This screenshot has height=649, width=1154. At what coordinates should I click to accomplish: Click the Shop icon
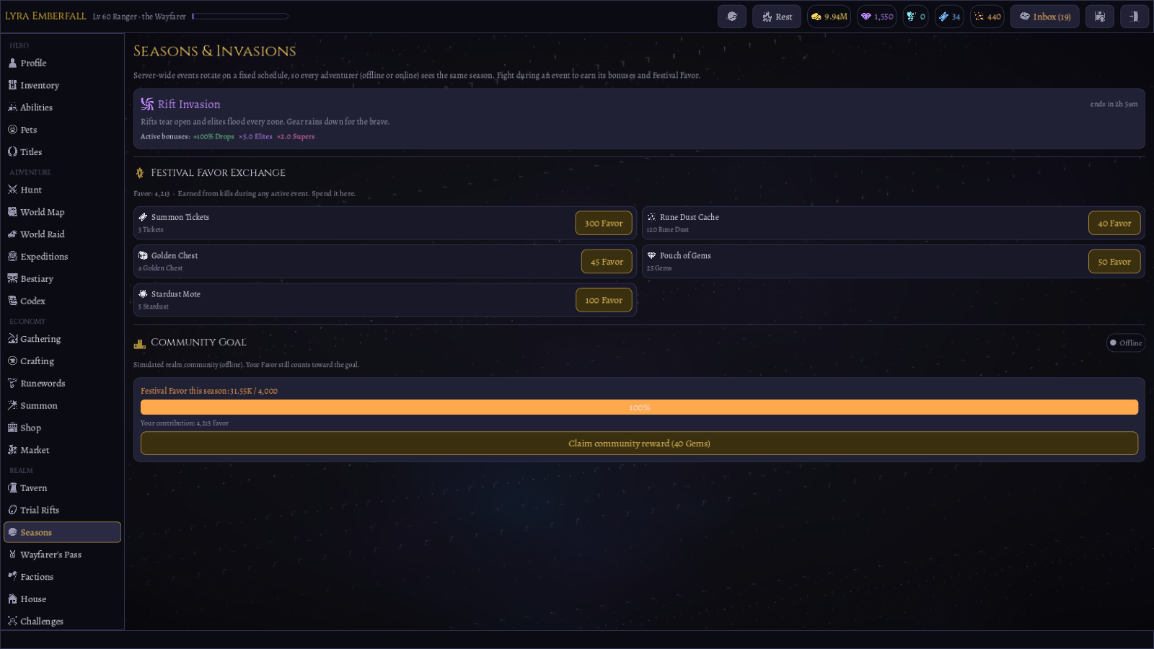tap(12, 428)
